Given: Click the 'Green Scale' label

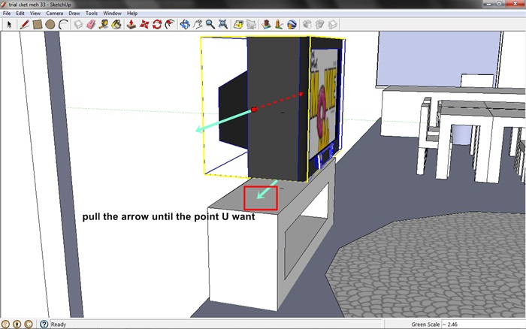Looking at the screenshot, I should click(425, 324).
